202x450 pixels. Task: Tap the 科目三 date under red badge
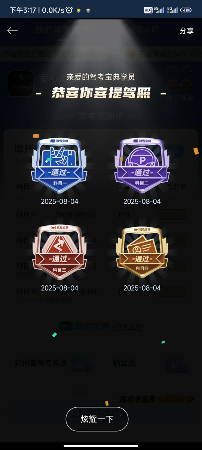59,288
